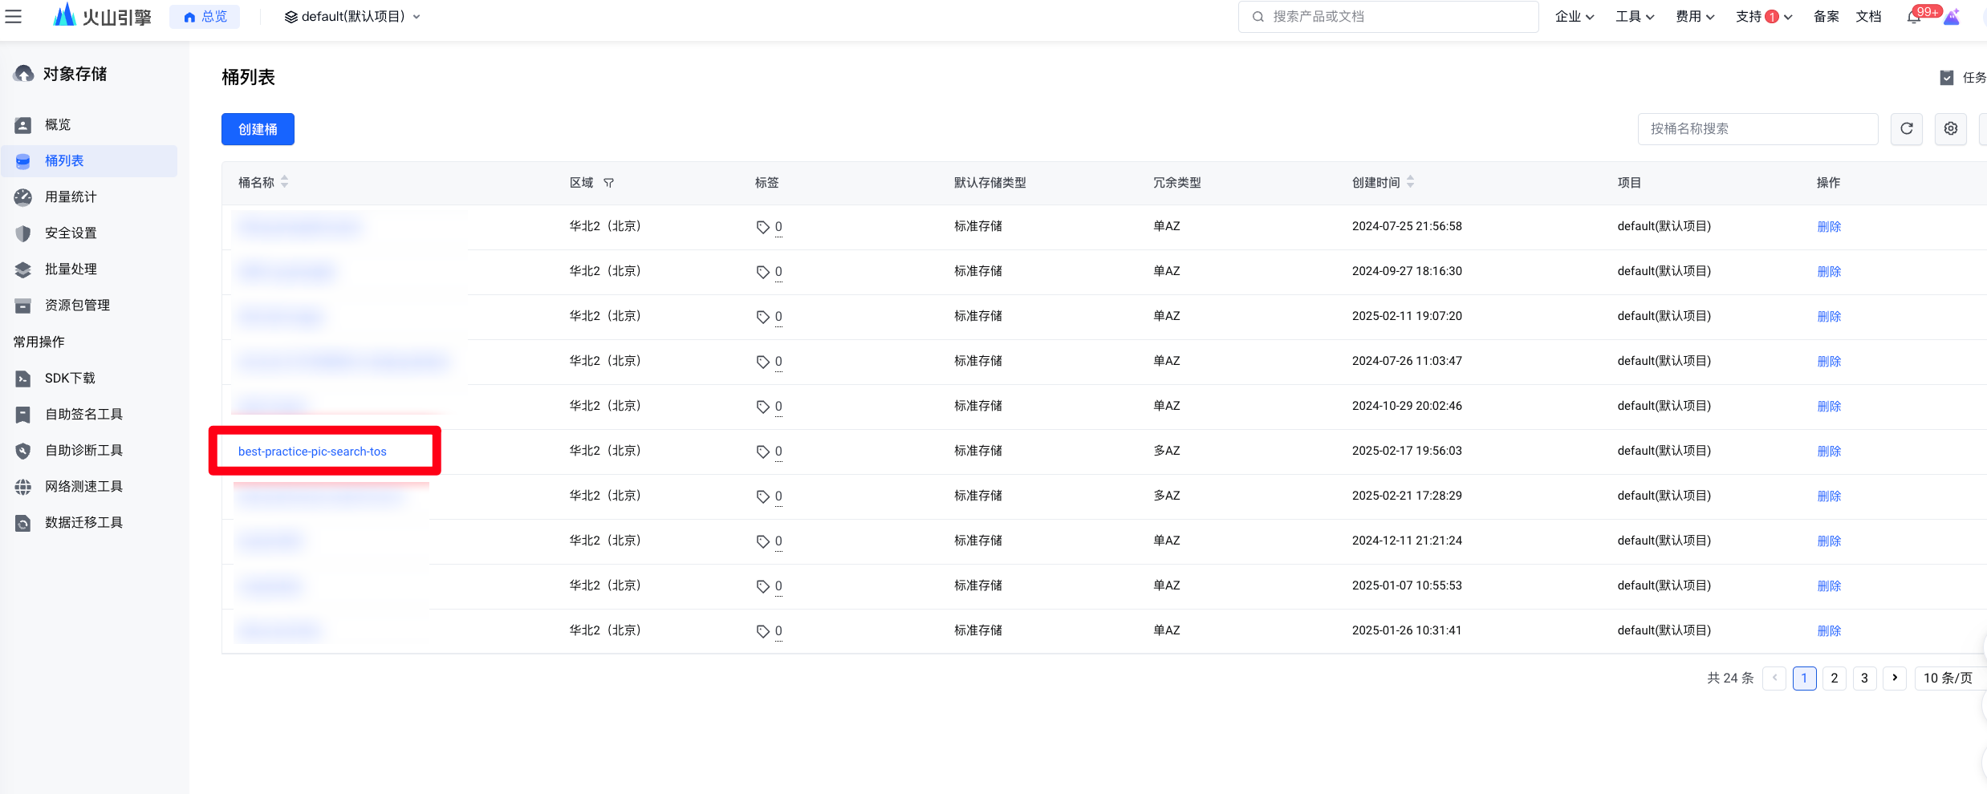Image resolution: width=1987 pixels, height=794 pixels.
Task: Open table column settings gear
Action: click(1951, 128)
